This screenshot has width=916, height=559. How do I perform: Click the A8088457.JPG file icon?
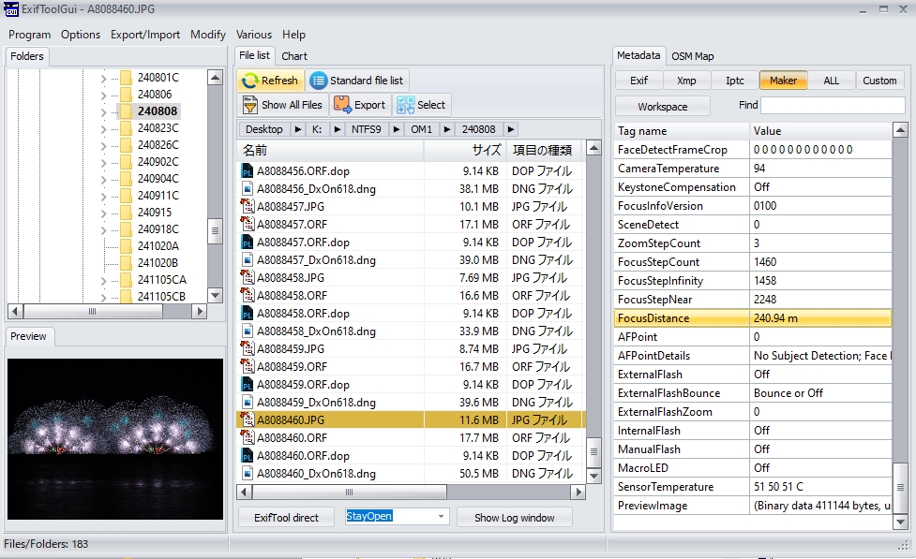[x=248, y=206]
